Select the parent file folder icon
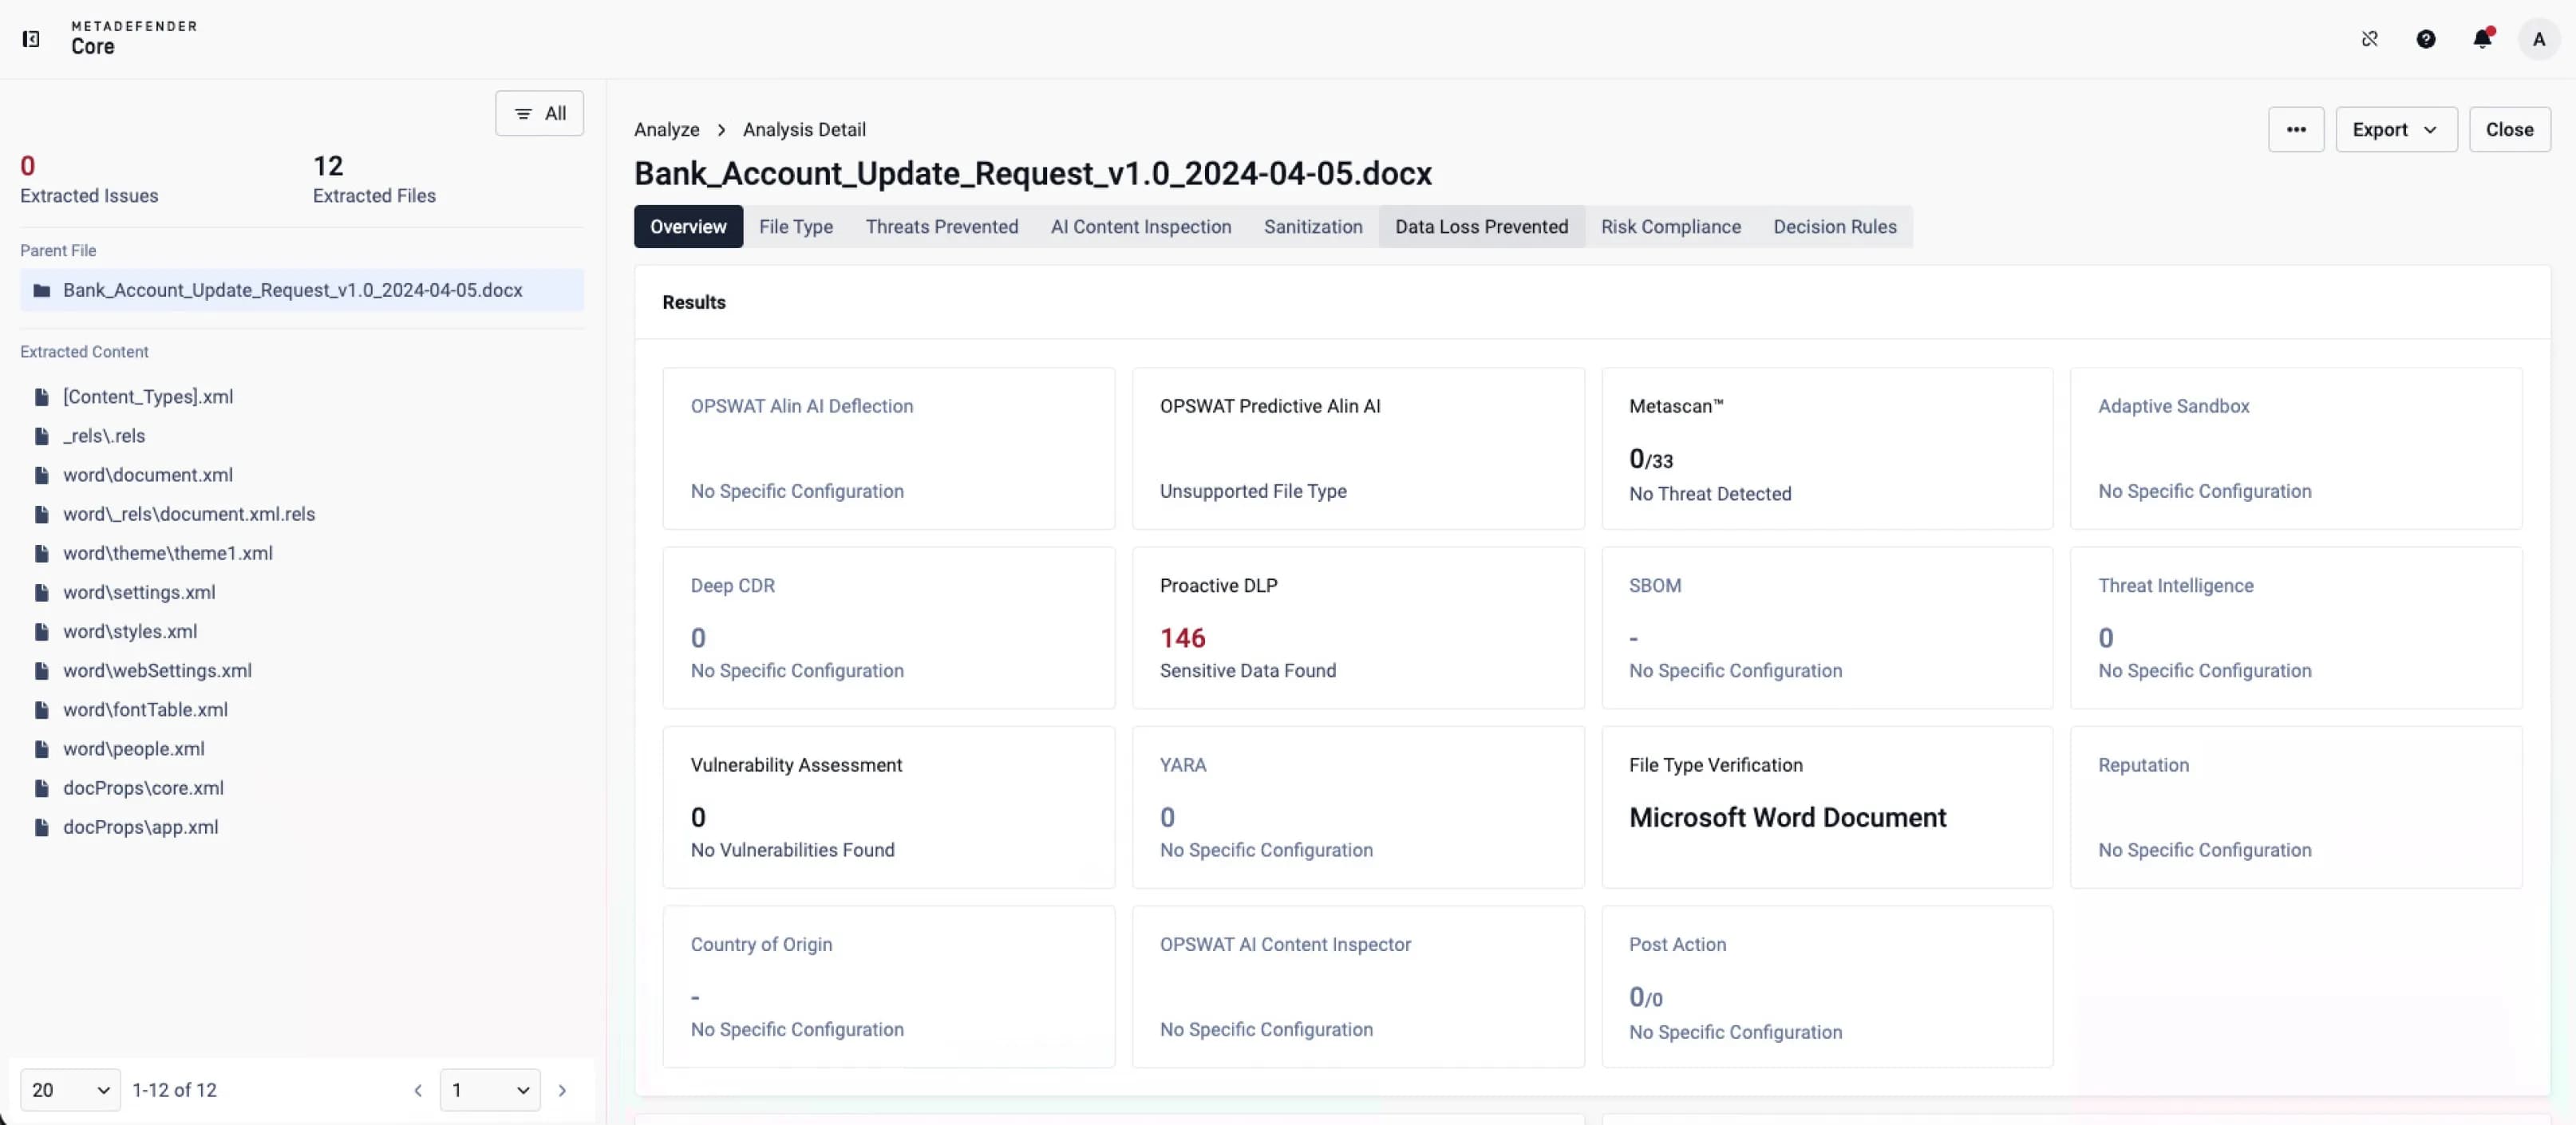Viewport: 2576px width, 1125px height. (x=42, y=290)
